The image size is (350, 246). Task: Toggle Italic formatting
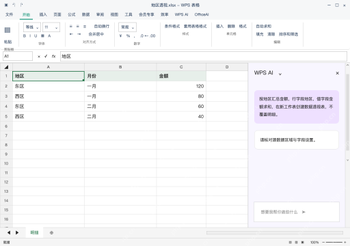(30, 36)
